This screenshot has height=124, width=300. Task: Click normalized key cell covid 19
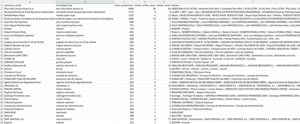85,59
